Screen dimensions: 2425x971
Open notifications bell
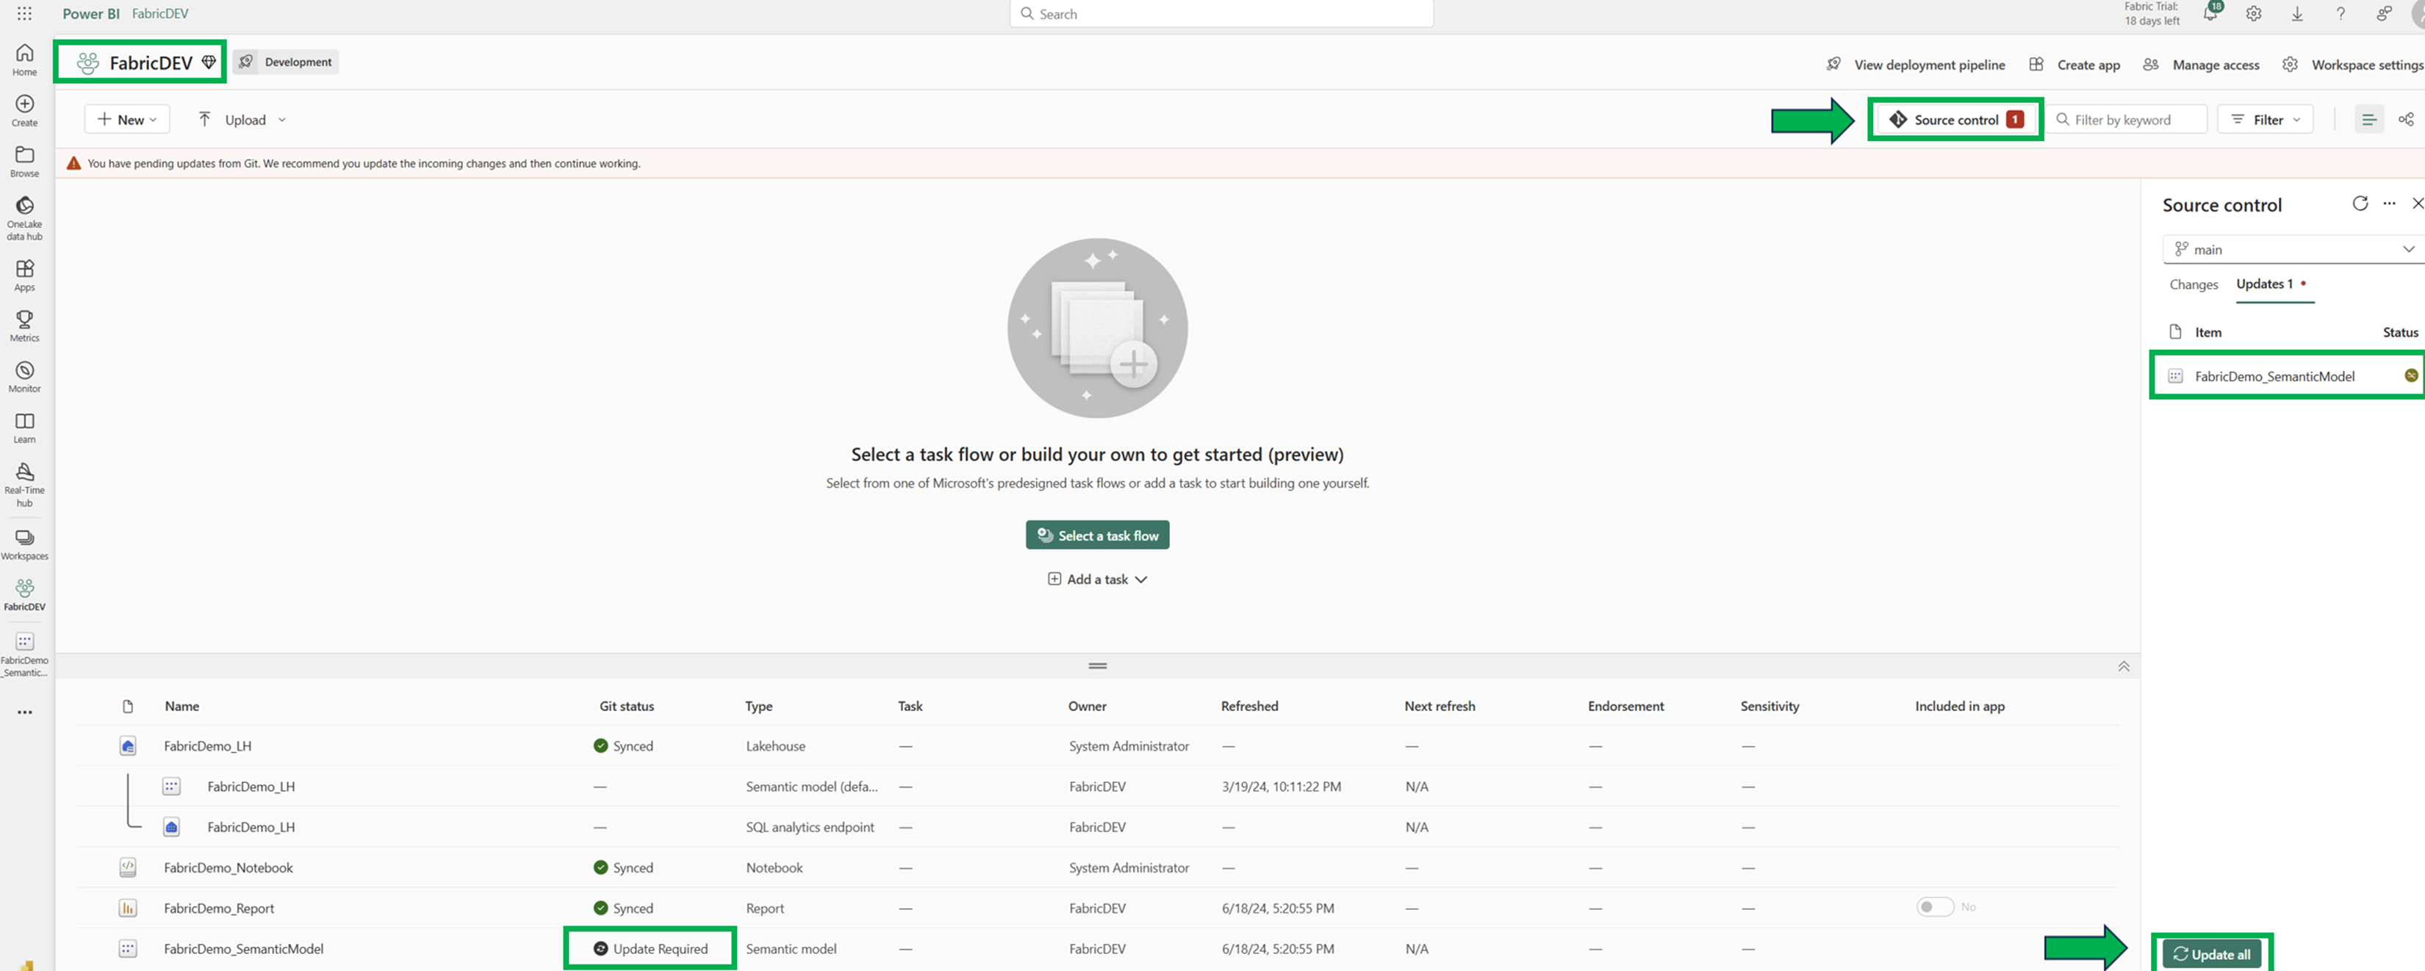(x=2210, y=14)
